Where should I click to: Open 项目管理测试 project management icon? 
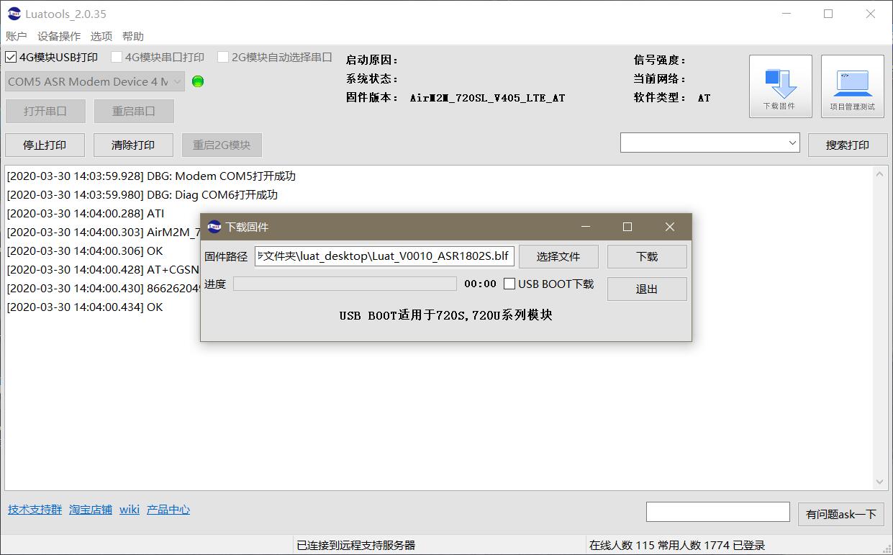tap(852, 86)
